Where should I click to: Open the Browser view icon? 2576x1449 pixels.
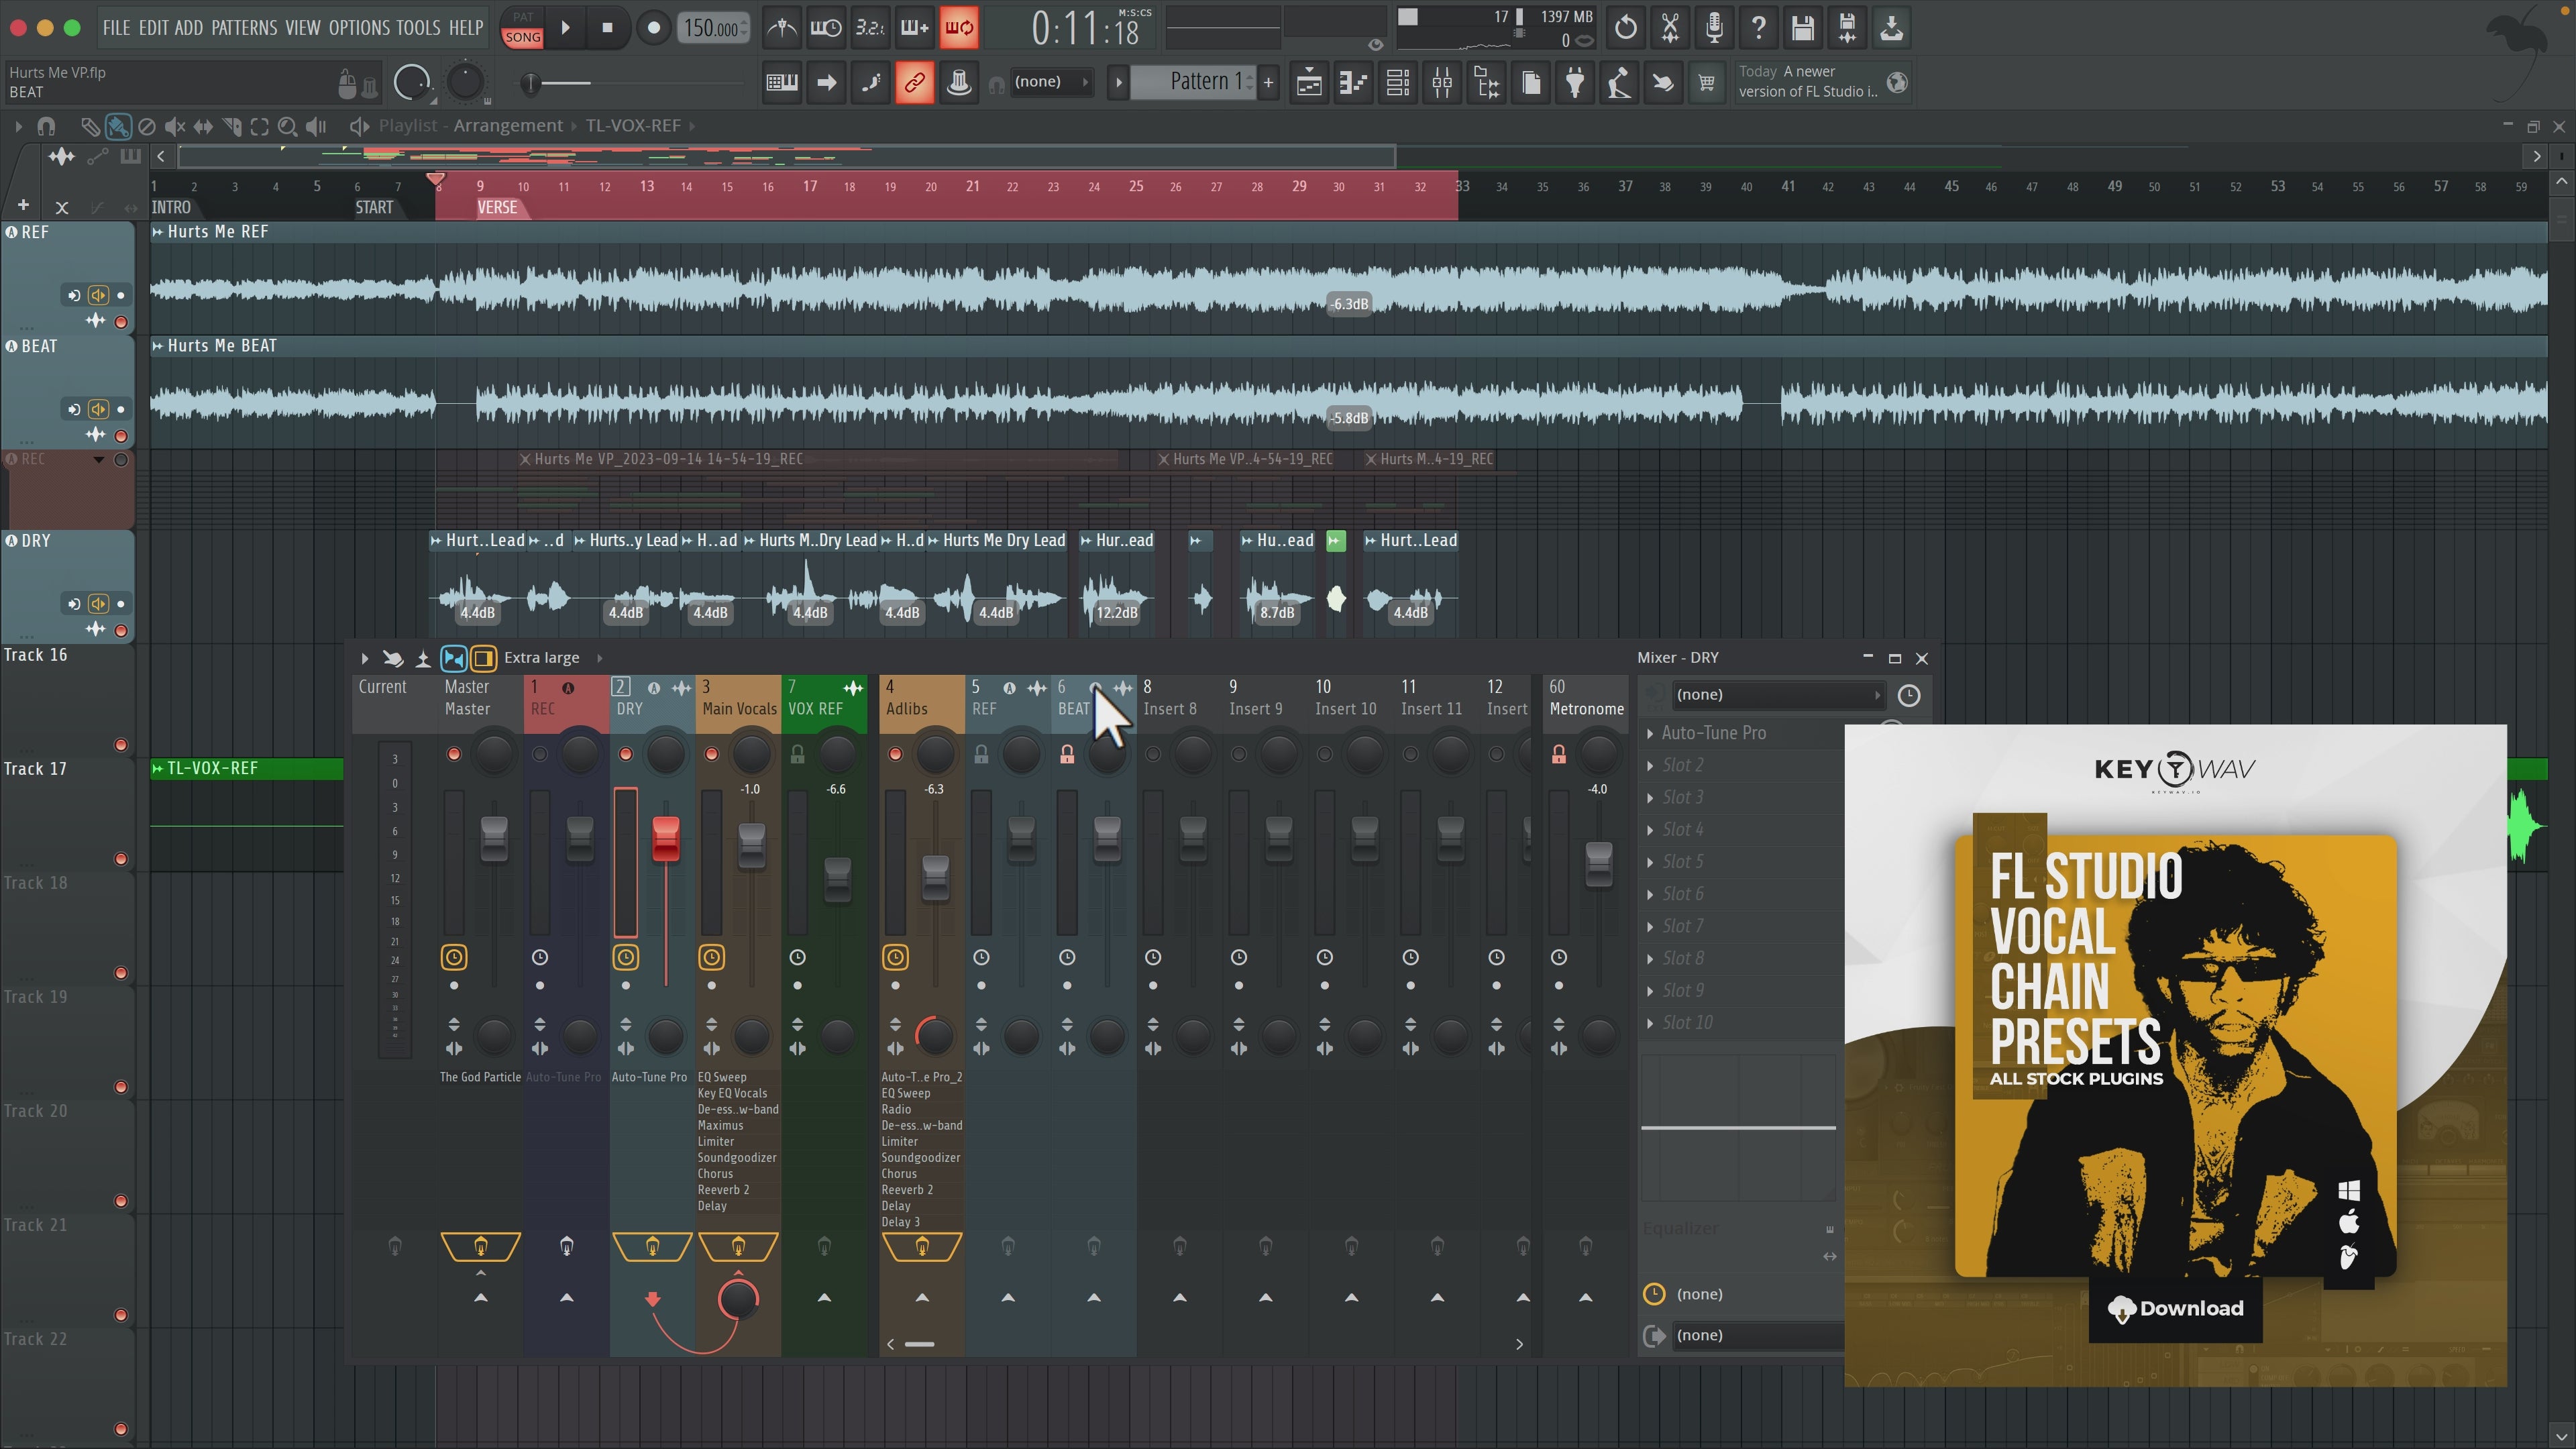pyautogui.click(x=1486, y=83)
